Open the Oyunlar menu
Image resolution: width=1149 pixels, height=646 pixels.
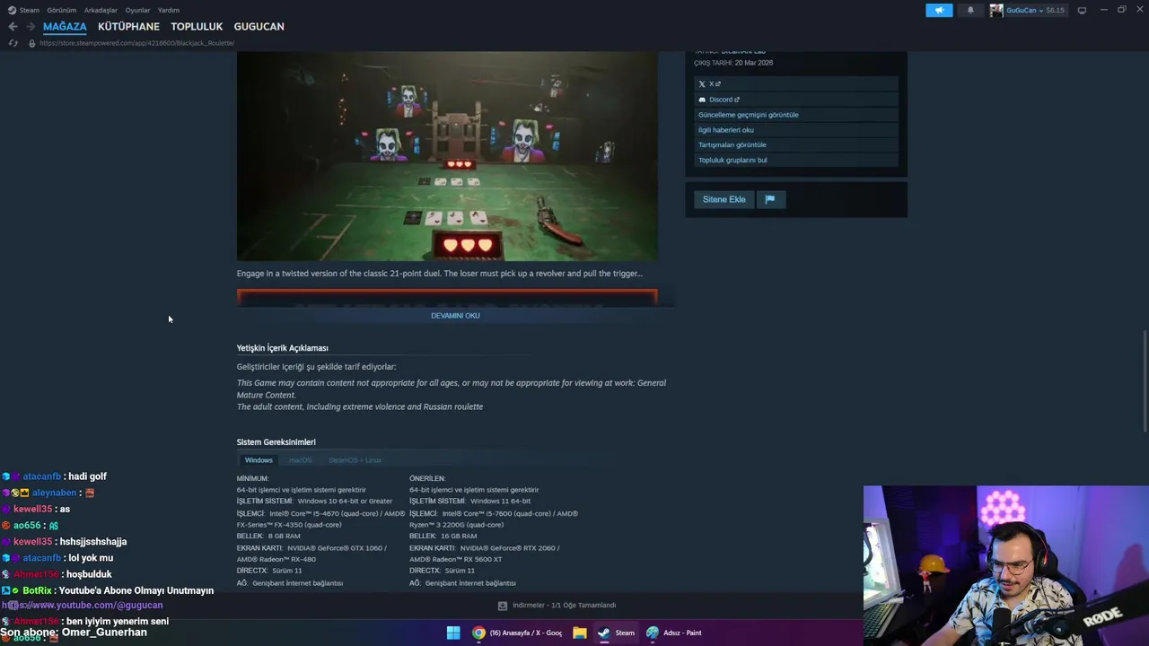coord(137,10)
